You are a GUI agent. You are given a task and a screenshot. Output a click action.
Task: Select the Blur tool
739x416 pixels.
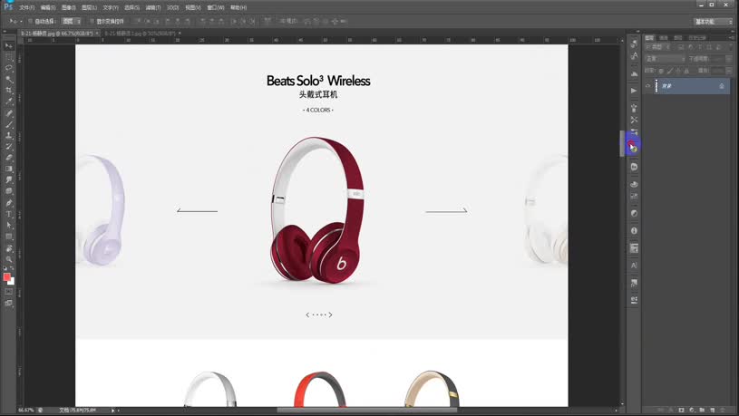pos(8,180)
